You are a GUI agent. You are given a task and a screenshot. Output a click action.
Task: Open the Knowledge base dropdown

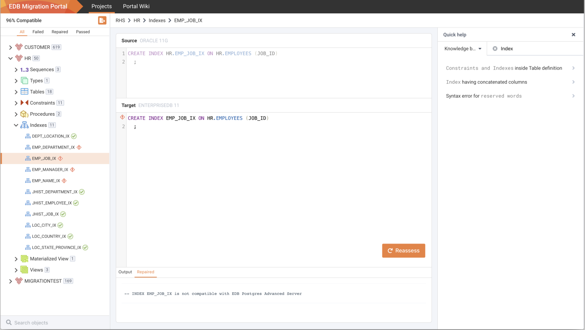pos(463,49)
